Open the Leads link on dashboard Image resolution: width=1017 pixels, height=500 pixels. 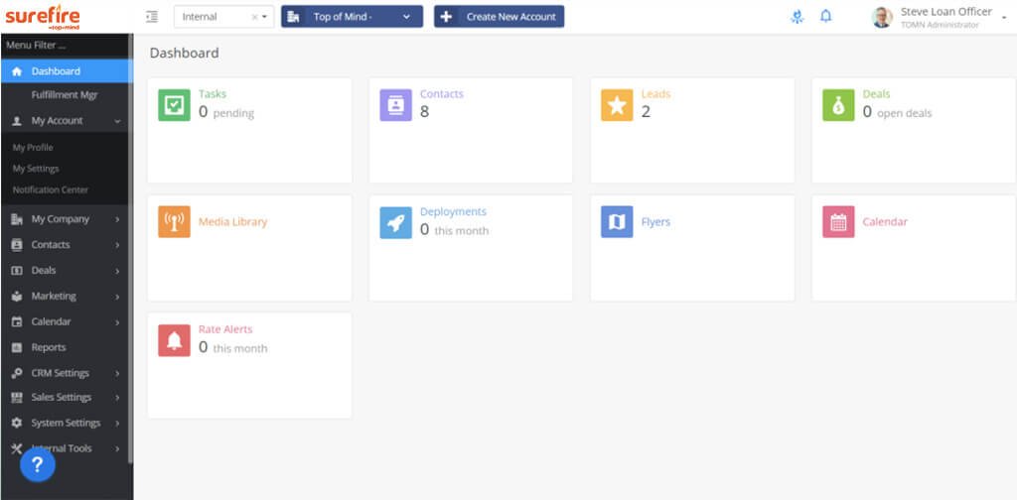(655, 94)
